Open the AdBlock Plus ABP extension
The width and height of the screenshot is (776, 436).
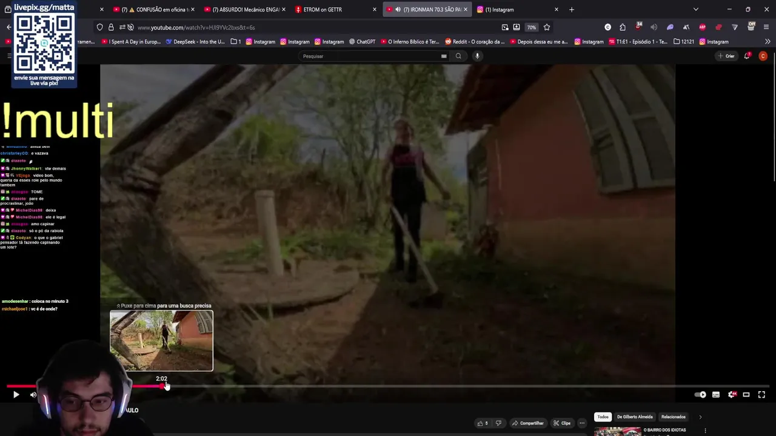tap(702, 27)
